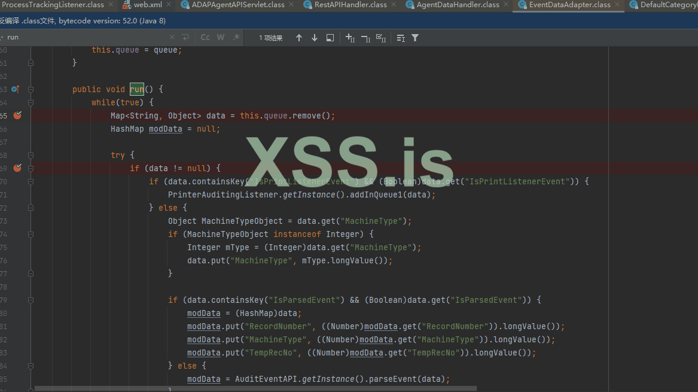Screen dimensions: 698x392
Task: Open search filter options
Action: tap(415, 38)
